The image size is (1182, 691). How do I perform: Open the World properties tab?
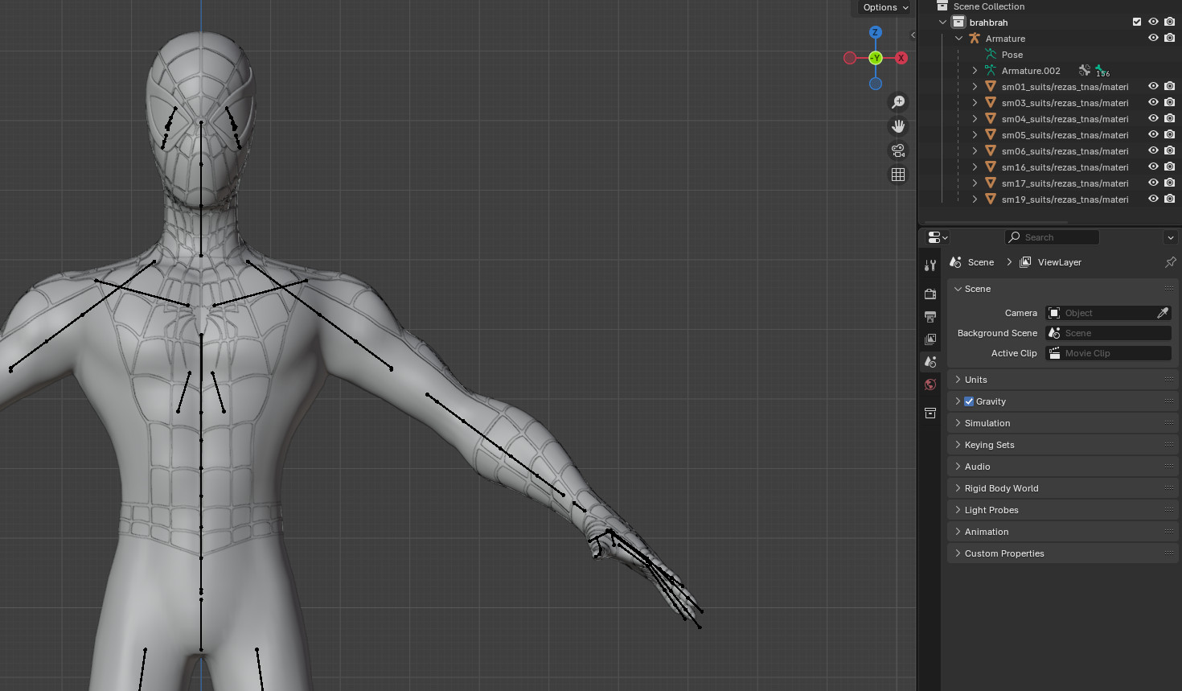point(930,385)
